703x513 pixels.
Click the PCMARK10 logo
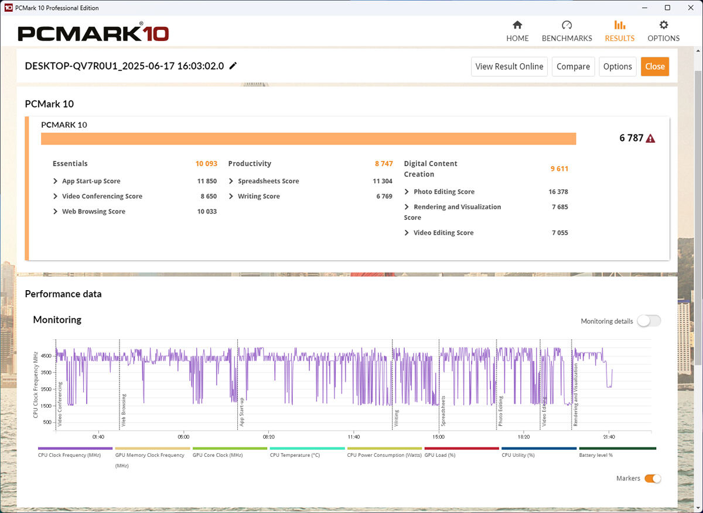tap(93, 33)
